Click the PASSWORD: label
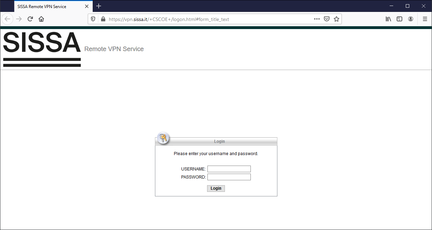This screenshot has height=230, width=432. (193, 177)
